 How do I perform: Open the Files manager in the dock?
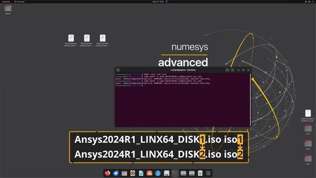(124, 173)
